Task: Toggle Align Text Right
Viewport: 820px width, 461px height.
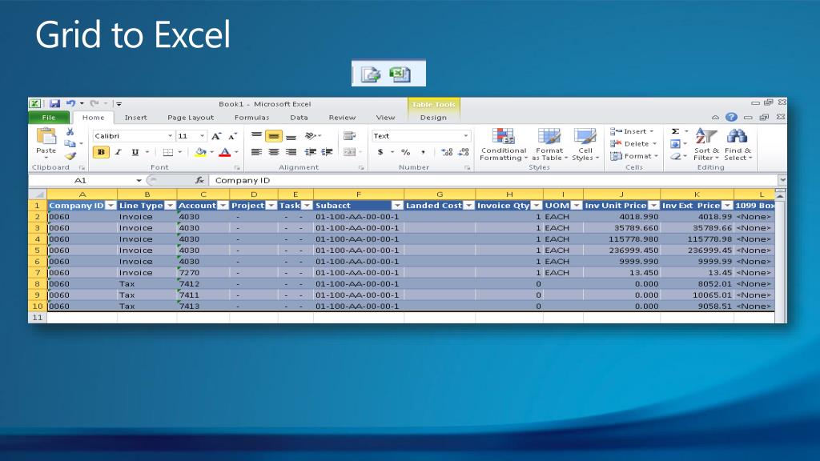Action: pyautogui.click(x=291, y=152)
